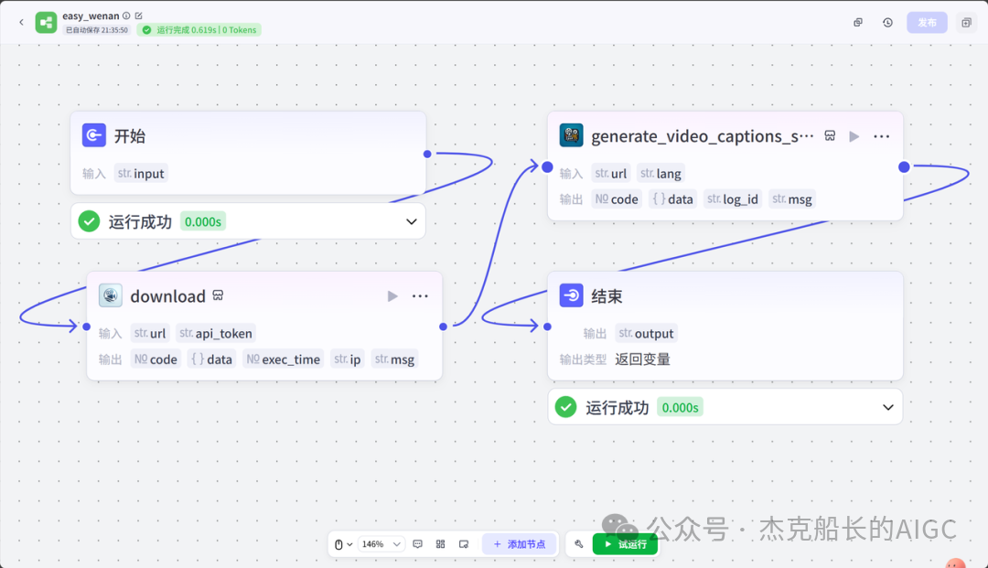988x568 pixels.
Task: Click the minimap icon in bottom toolbar
Action: point(464,544)
